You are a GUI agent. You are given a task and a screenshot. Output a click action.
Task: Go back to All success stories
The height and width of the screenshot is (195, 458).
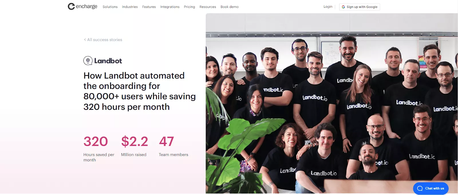(104, 40)
